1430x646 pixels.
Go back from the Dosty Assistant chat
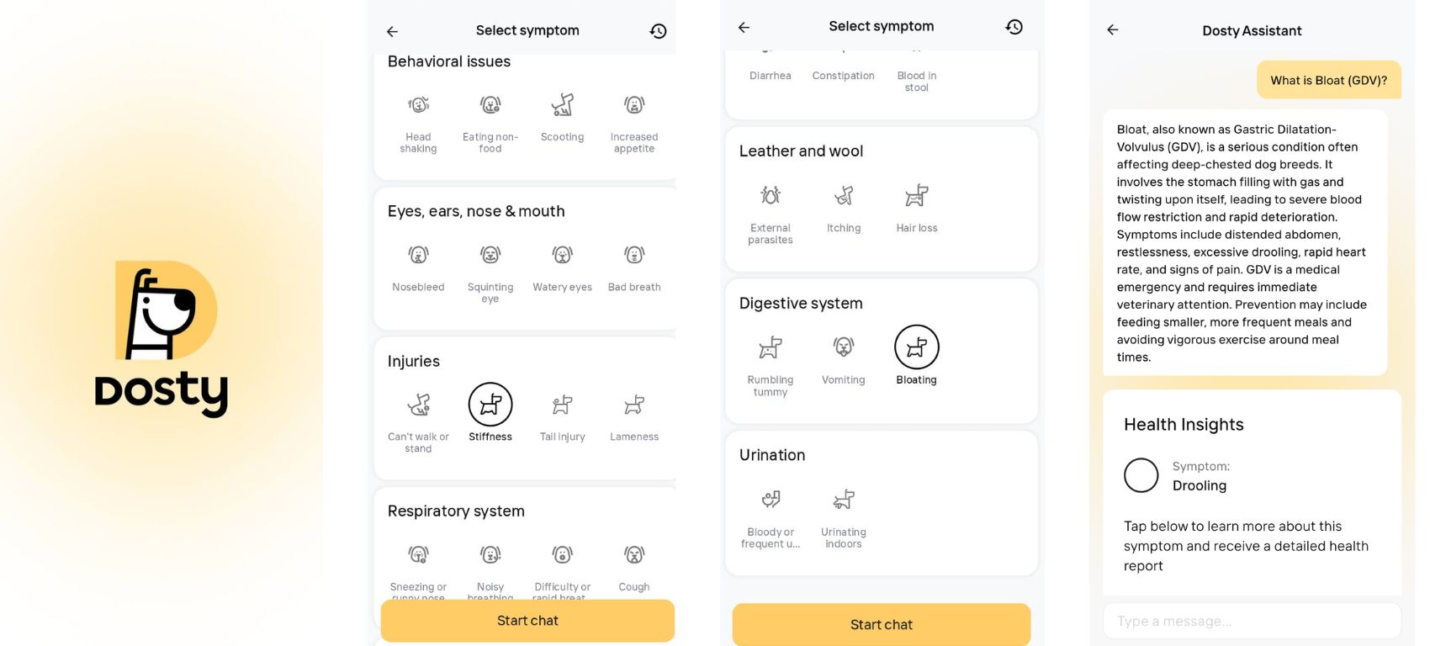point(1113,30)
